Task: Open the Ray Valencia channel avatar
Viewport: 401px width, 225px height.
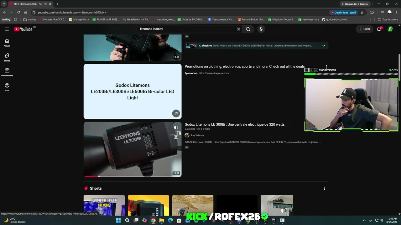Action: tap(187, 135)
